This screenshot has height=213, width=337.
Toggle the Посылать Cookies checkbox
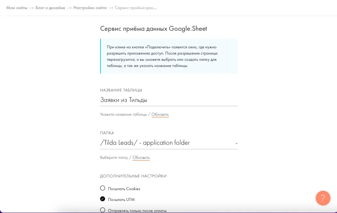click(x=103, y=188)
